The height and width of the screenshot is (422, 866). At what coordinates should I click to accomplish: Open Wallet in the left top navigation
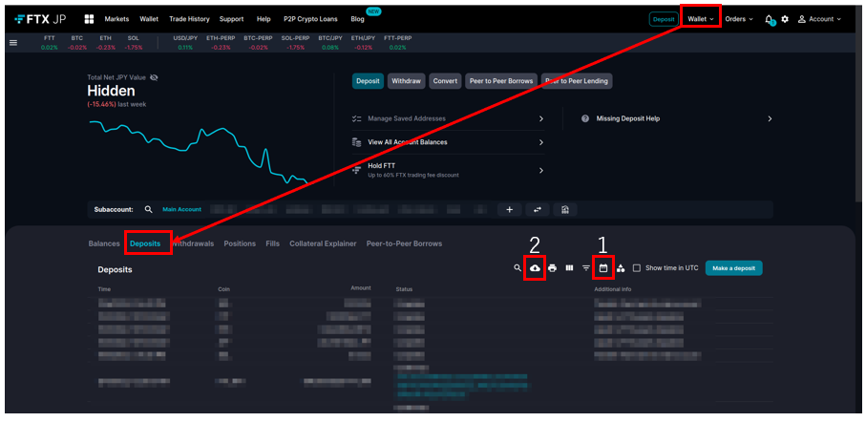pyautogui.click(x=149, y=19)
